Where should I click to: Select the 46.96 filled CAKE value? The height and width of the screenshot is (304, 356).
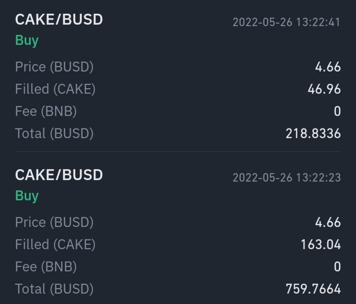(324, 89)
